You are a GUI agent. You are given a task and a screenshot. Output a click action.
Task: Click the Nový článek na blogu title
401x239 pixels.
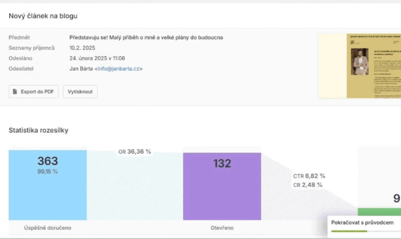click(43, 16)
